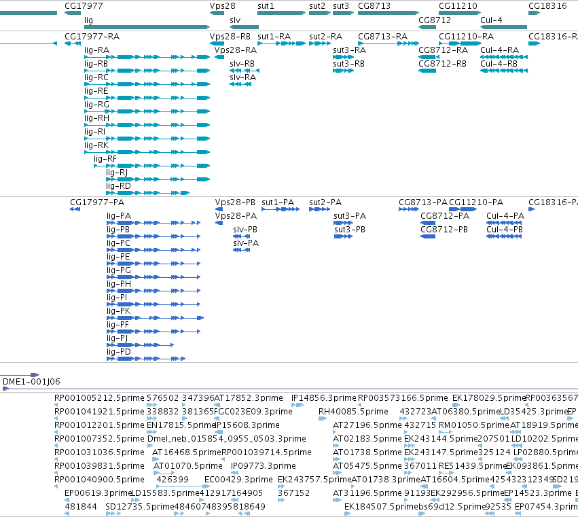Screen dimensions: 578x517
Task: Click the DME1-001J06 clone label
Action: (31, 382)
